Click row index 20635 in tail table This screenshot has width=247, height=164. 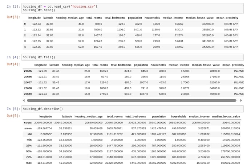pyautogui.click(x=28, y=71)
